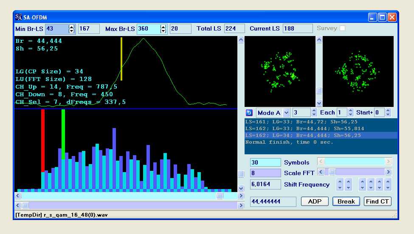Screen dimensions: 414x234
Task: Click the field showing 3 beside Mode A
Action: [301, 113]
